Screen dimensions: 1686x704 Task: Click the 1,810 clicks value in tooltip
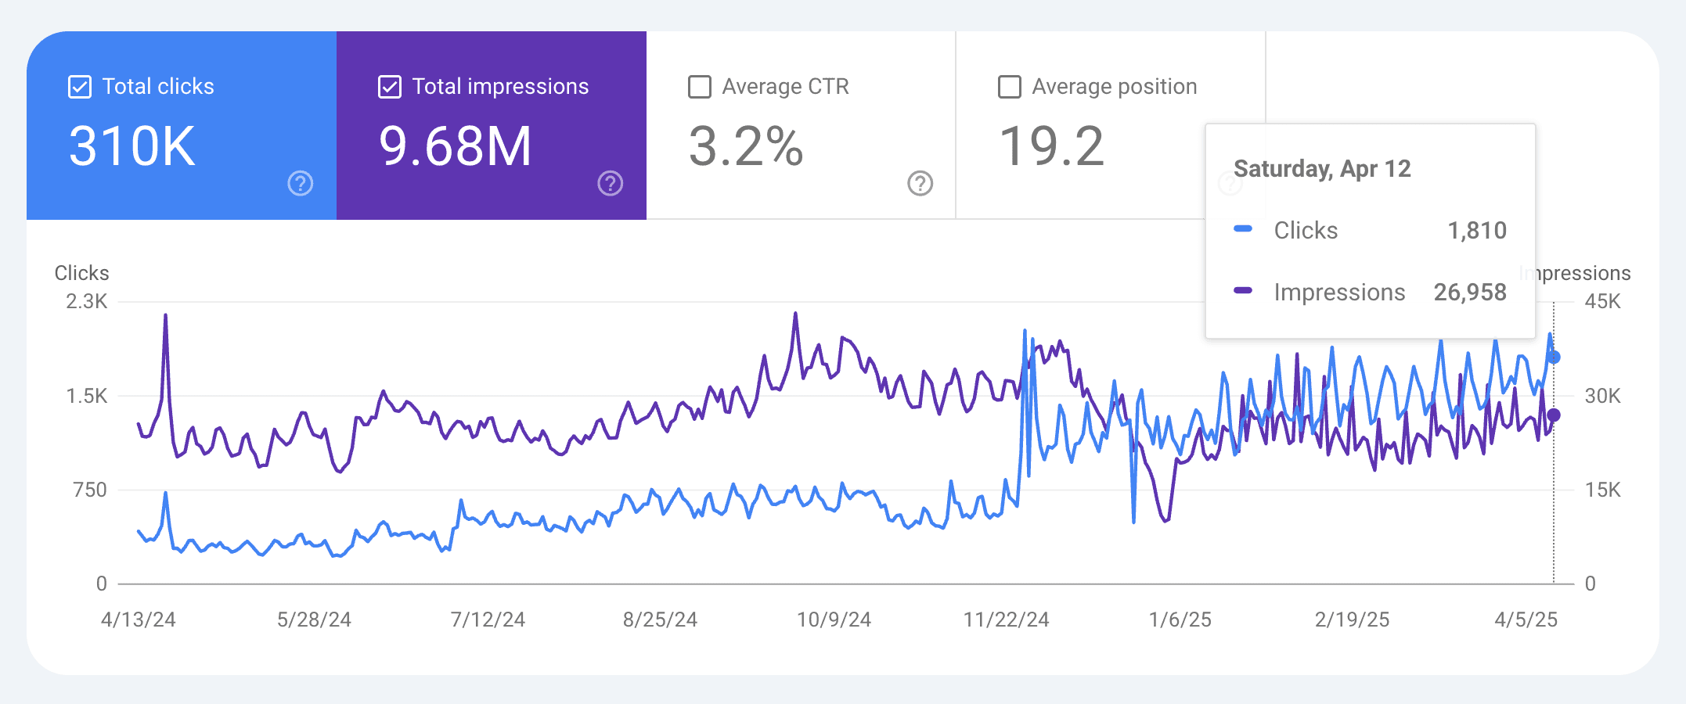pyautogui.click(x=1476, y=231)
